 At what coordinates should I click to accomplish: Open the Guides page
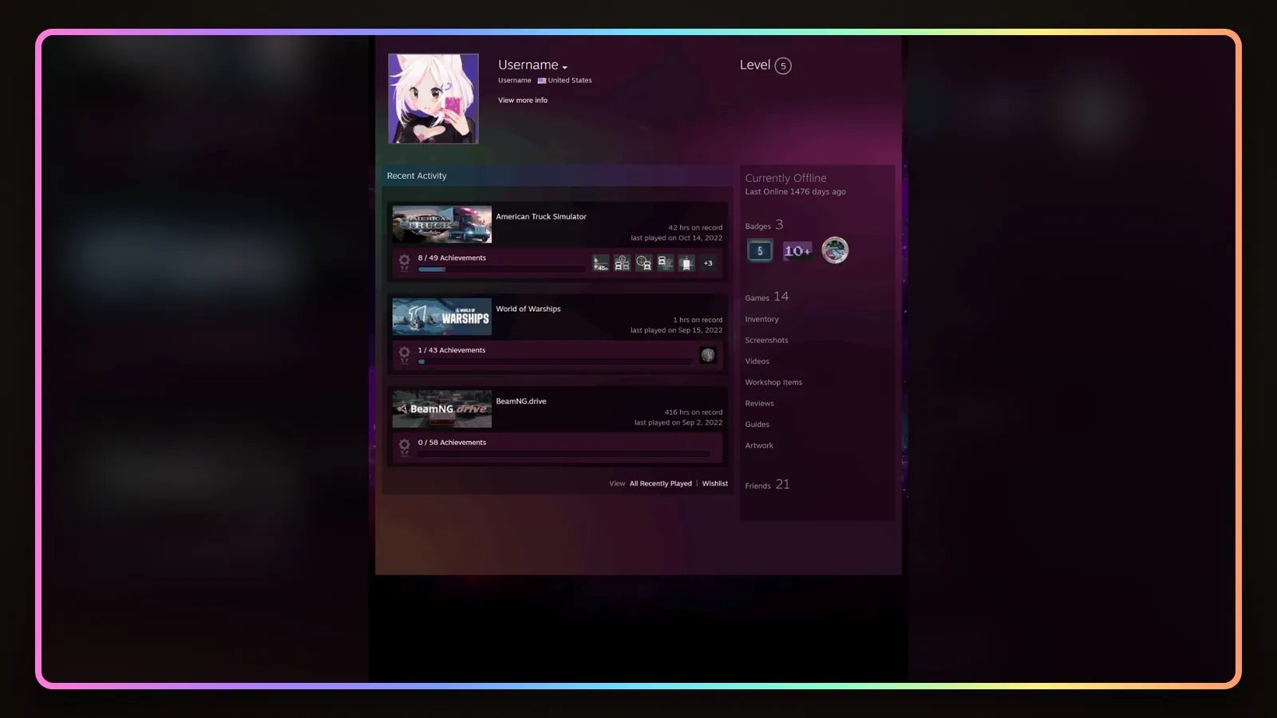[757, 424]
